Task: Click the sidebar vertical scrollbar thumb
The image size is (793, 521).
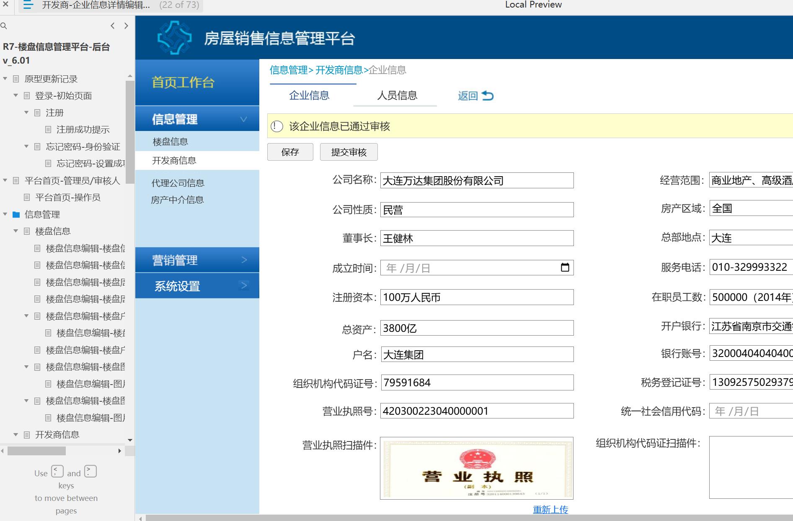Action: point(130,132)
